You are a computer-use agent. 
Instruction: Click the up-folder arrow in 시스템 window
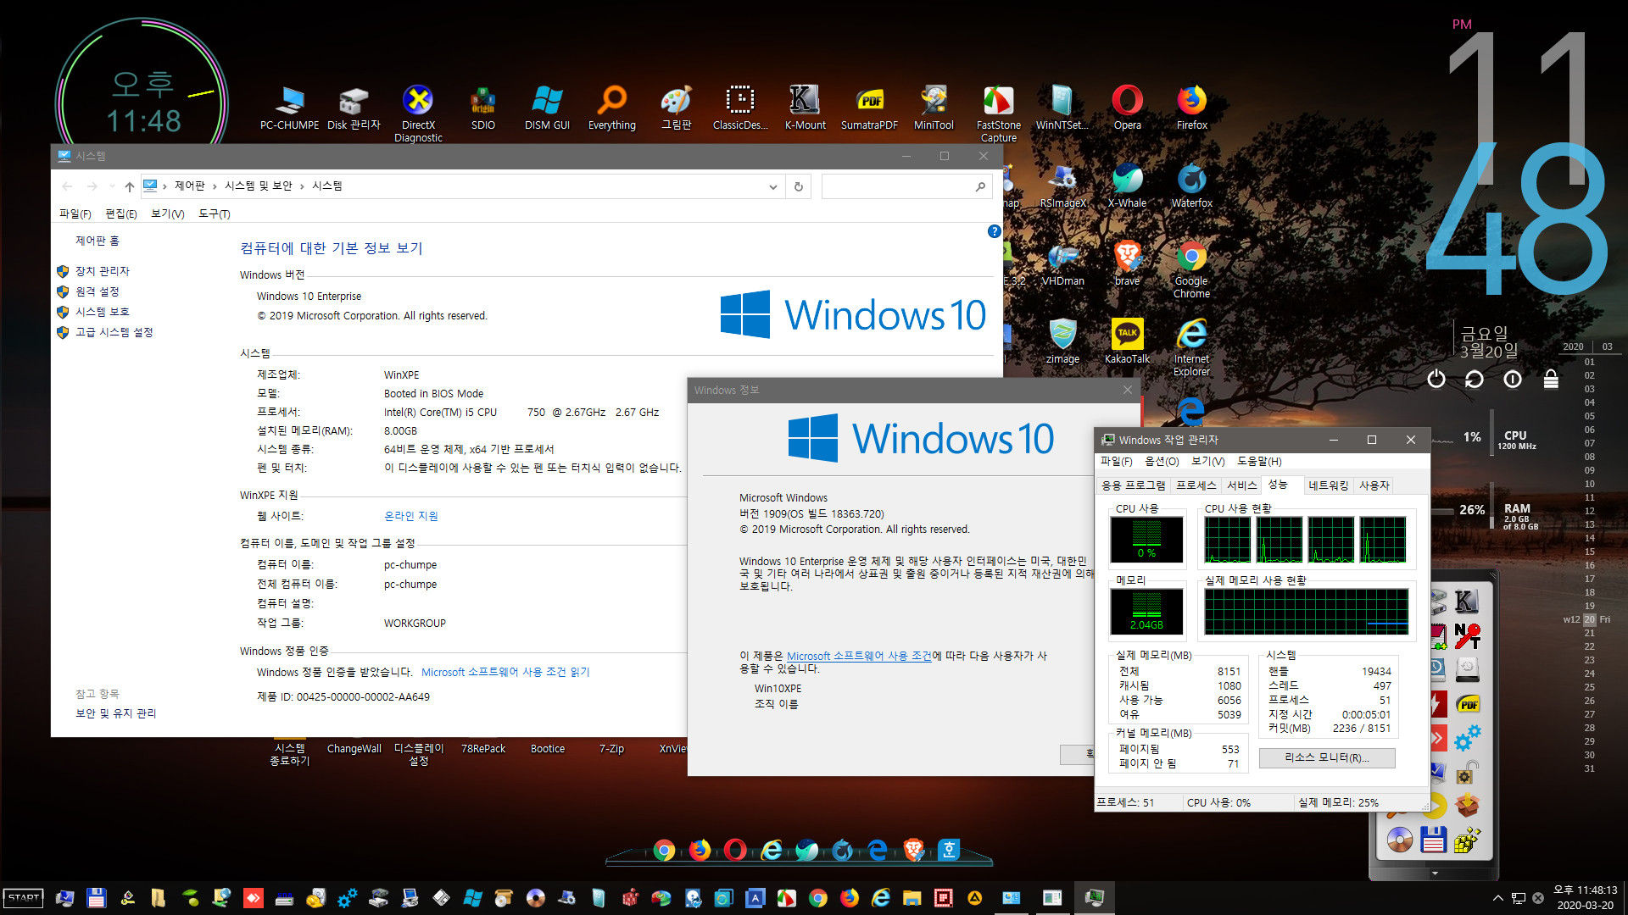(x=129, y=186)
